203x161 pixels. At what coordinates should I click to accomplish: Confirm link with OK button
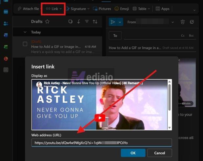click(x=133, y=153)
